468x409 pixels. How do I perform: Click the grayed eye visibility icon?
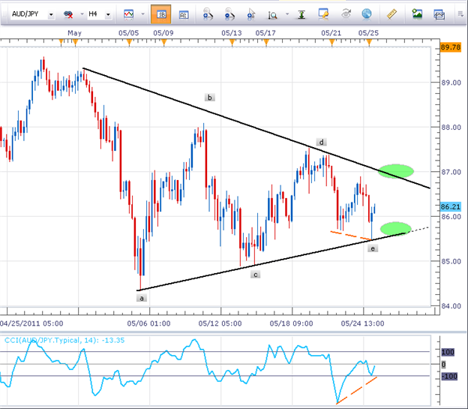click(x=346, y=14)
